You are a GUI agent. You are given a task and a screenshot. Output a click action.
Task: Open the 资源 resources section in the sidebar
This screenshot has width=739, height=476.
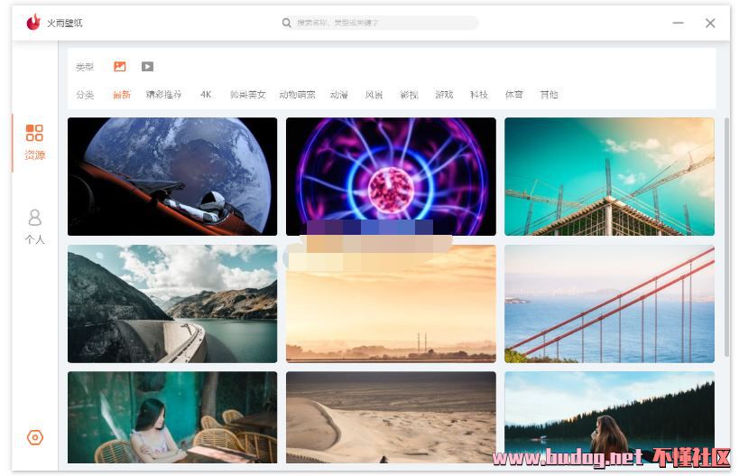(x=35, y=143)
